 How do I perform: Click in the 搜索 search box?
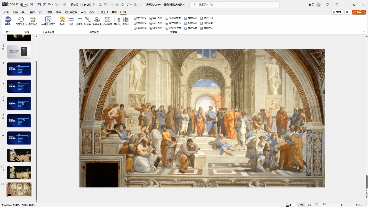(234, 5)
